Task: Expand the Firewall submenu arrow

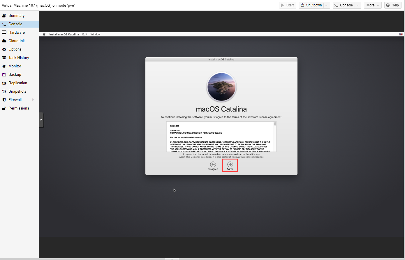Action: point(33,100)
